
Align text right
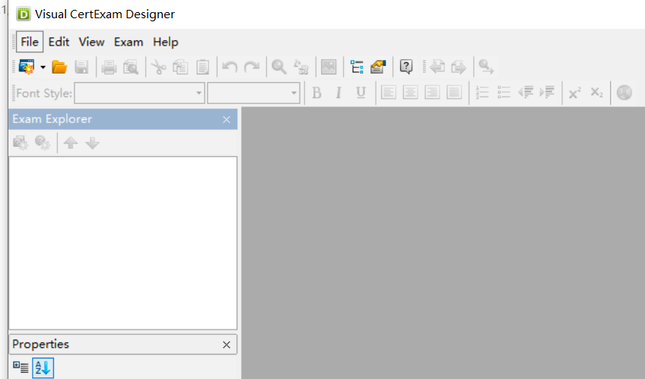(432, 93)
